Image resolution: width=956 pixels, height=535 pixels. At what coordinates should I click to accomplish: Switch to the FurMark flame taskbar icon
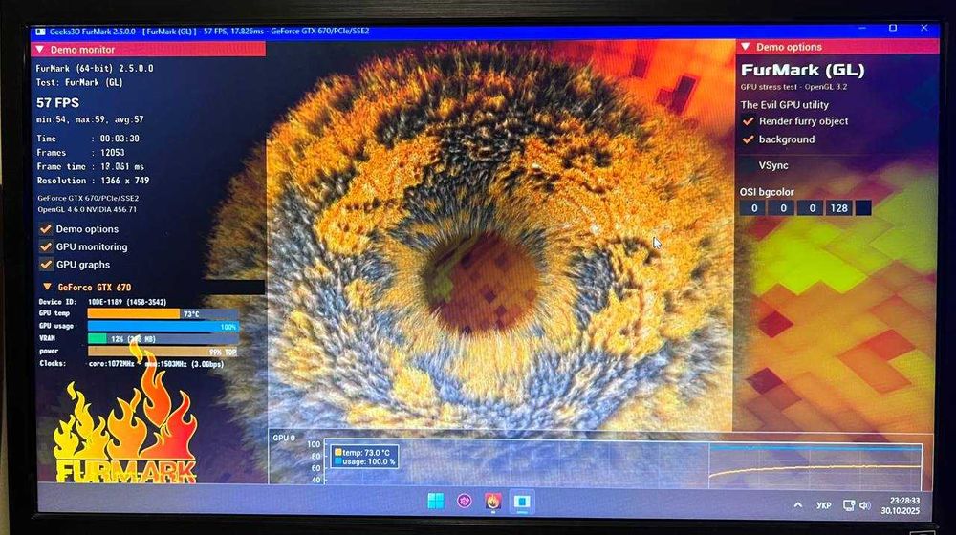493,502
